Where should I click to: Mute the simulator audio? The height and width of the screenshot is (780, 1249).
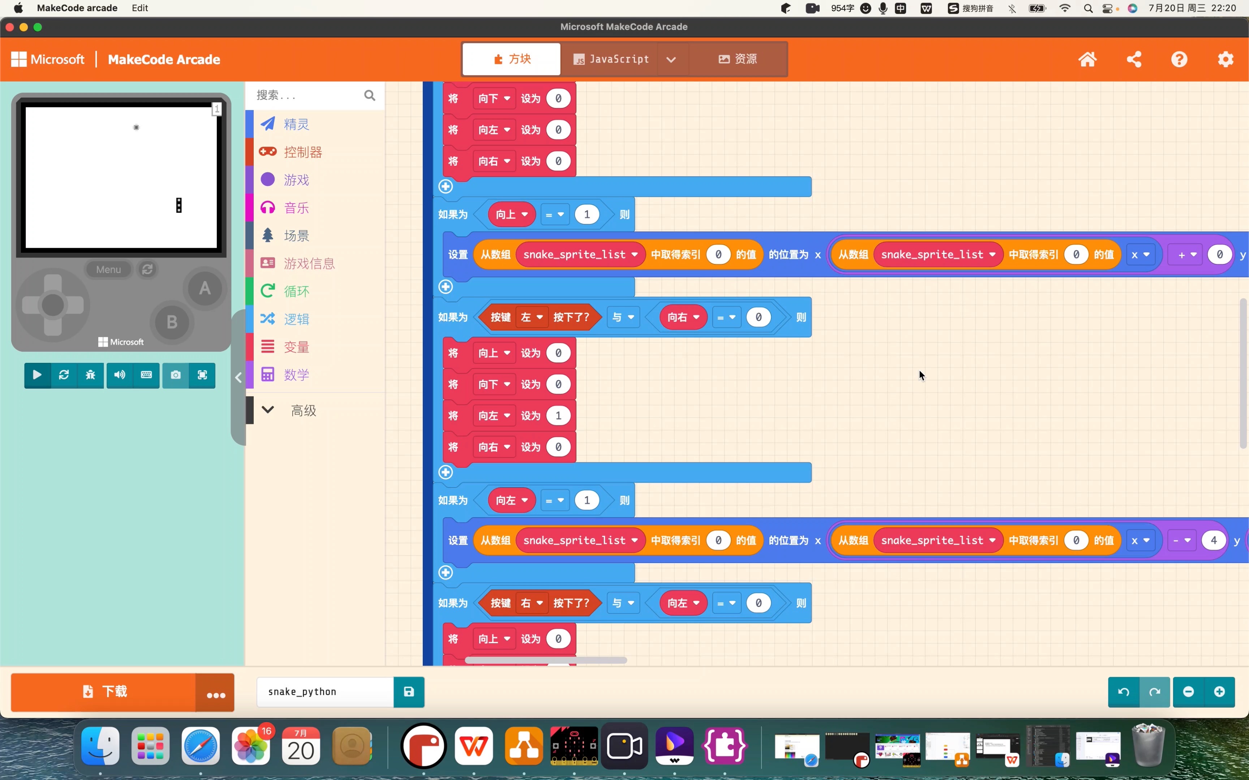(120, 375)
